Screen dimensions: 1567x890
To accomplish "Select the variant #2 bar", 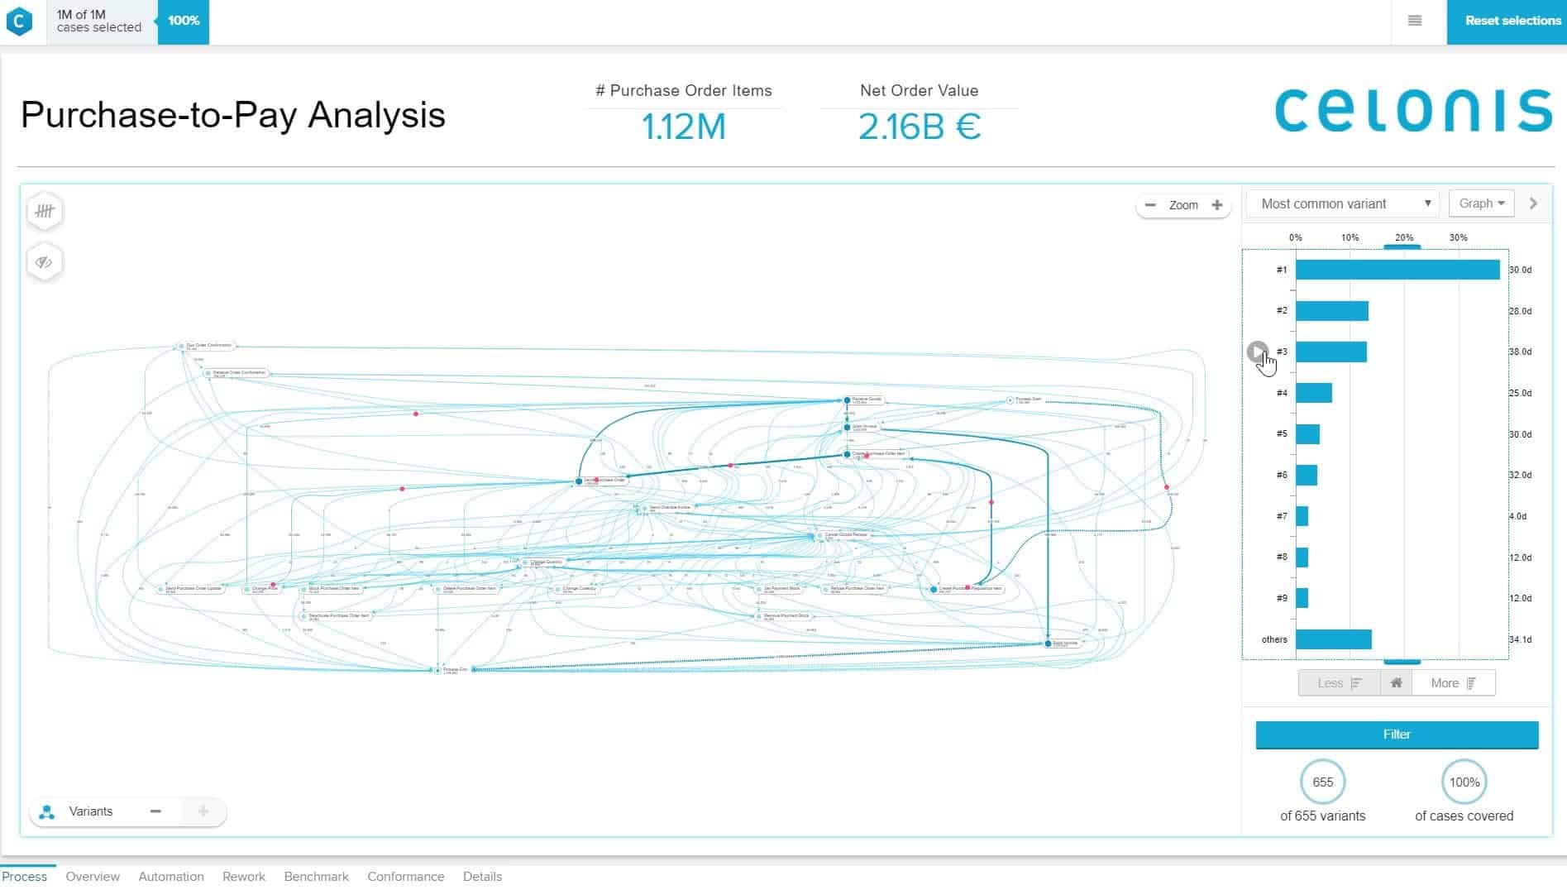I will pos(1332,311).
